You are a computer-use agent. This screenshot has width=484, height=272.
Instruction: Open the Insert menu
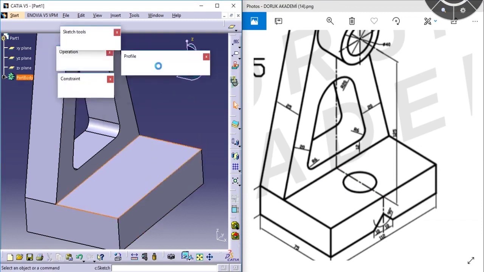[115, 15]
